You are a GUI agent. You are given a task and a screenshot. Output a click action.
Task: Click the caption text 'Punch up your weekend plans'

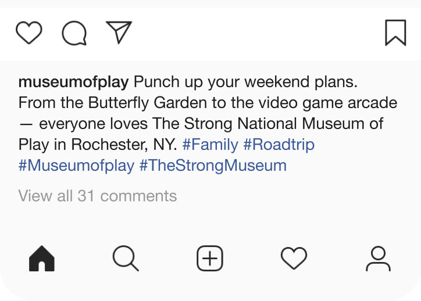(x=245, y=82)
